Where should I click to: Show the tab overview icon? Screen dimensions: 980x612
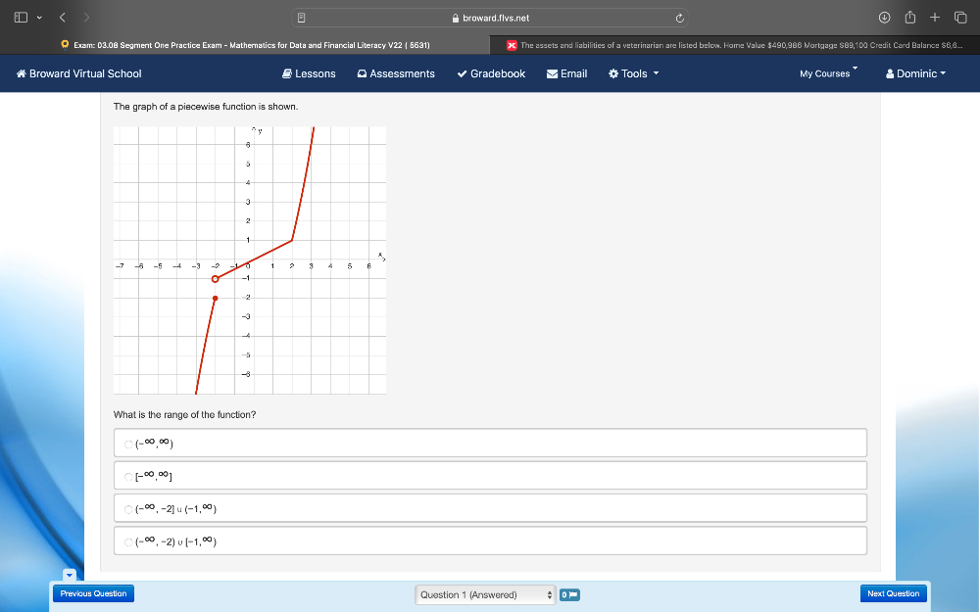tap(960, 18)
